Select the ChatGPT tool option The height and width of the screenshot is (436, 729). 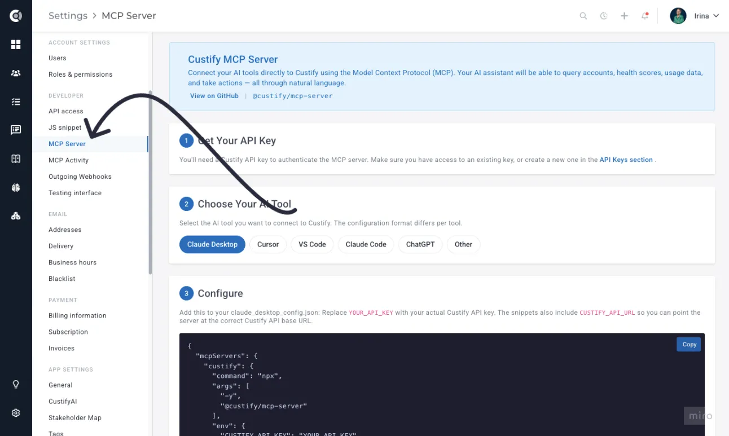click(420, 244)
